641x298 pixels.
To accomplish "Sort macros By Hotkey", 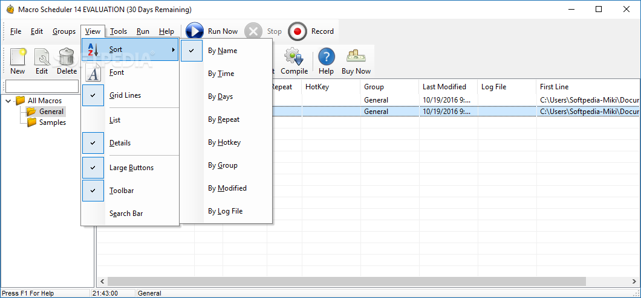I will point(226,142).
